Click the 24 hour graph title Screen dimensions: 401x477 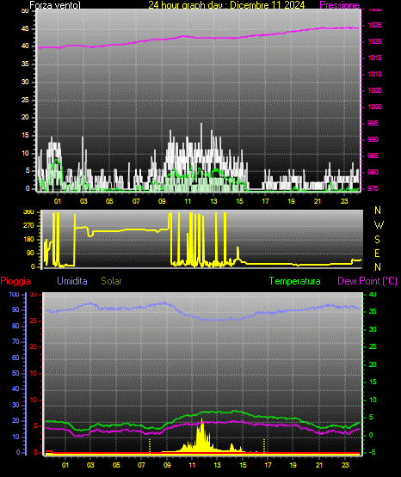click(x=226, y=5)
